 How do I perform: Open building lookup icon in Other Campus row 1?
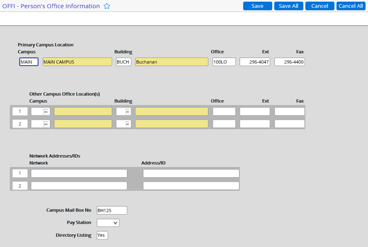point(128,112)
